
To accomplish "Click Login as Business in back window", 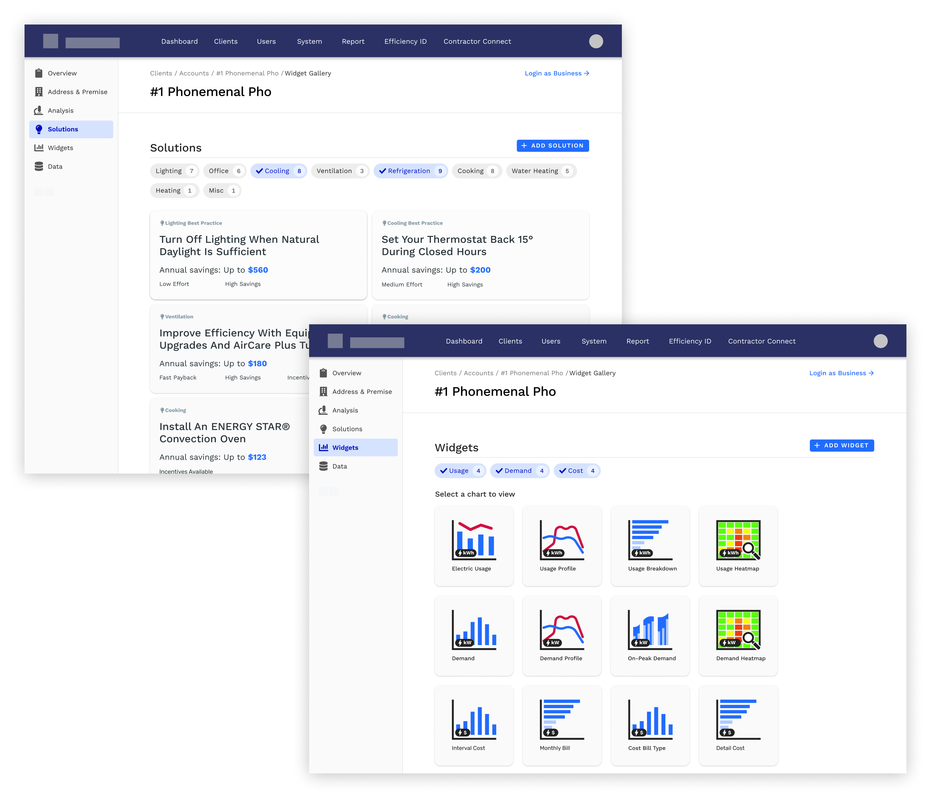I will pos(557,73).
